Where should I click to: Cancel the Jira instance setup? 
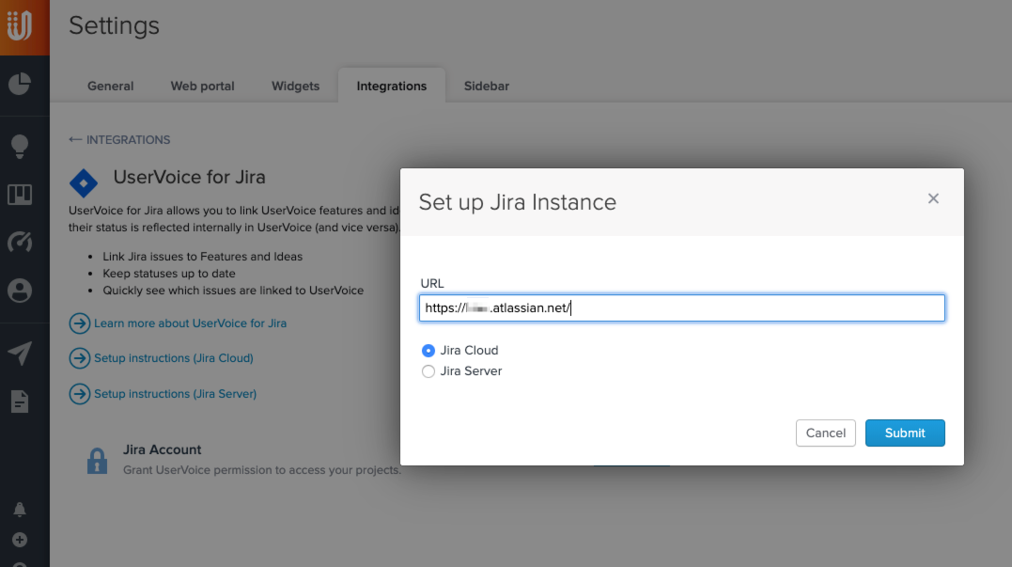click(826, 433)
